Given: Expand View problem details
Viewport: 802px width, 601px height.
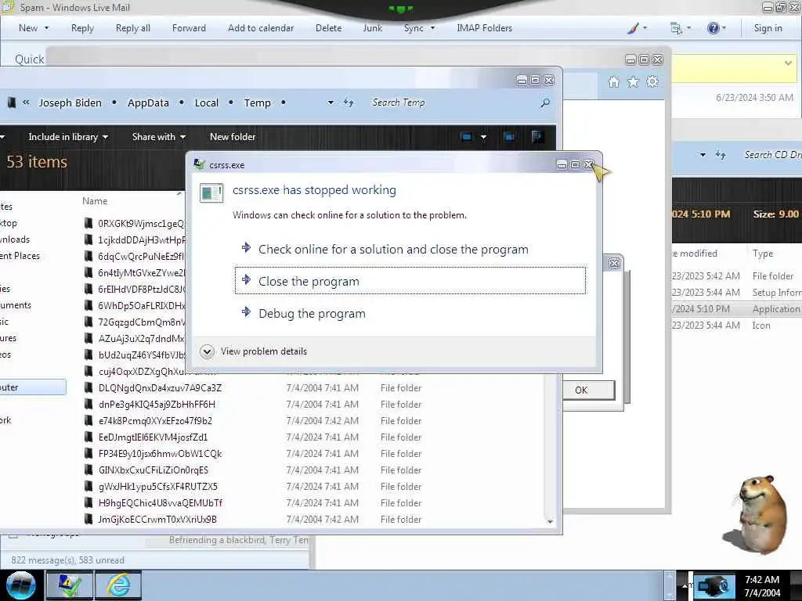Looking at the screenshot, I should [x=254, y=351].
